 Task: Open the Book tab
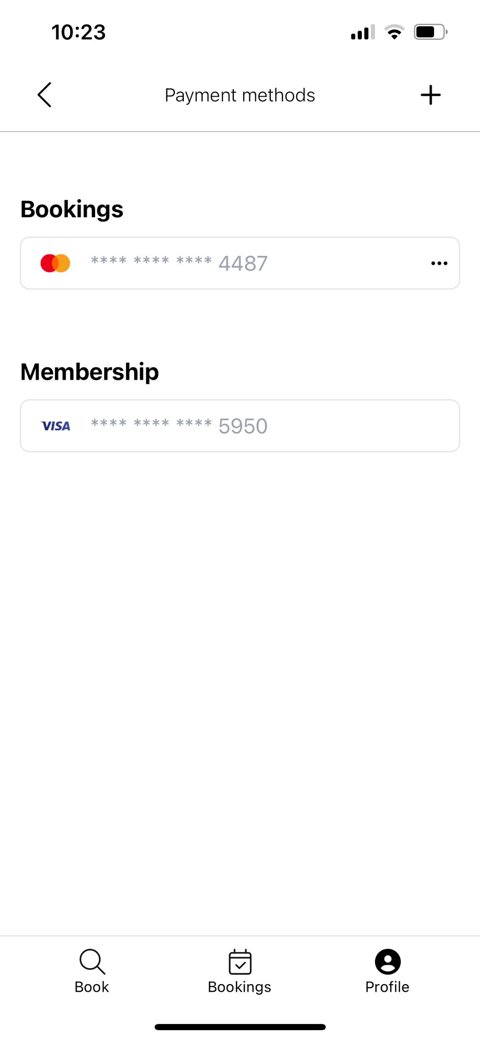tap(92, 971)
